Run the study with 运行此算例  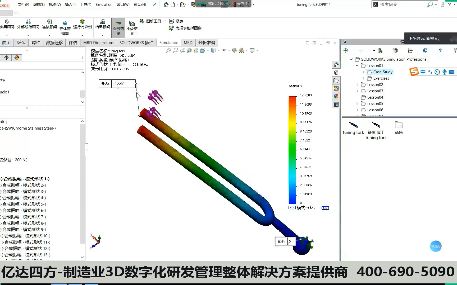point(83,24)
